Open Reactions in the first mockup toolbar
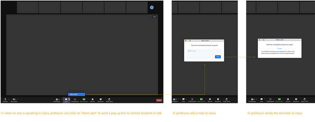 (x=101, y=100)
